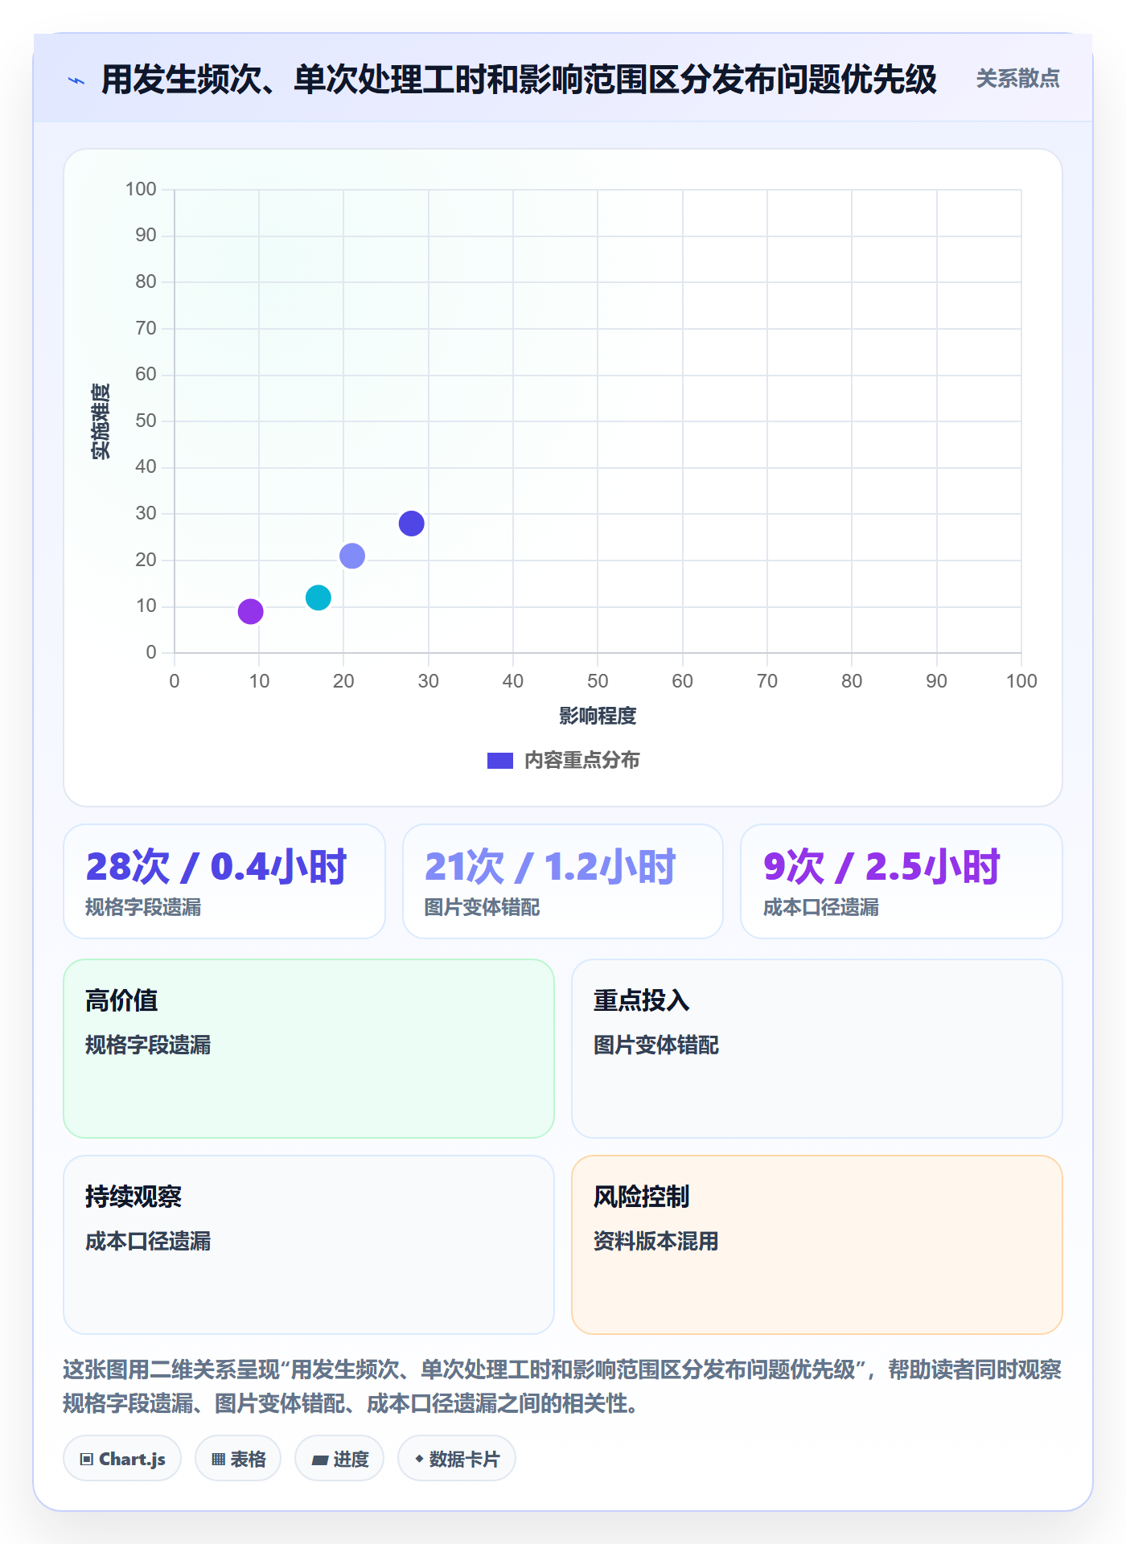
Task: Click the grid icon in 表格 chip
Action: 218,1460
